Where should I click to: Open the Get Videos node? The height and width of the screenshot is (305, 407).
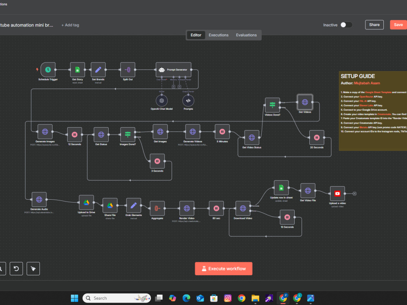pos(305,102)
